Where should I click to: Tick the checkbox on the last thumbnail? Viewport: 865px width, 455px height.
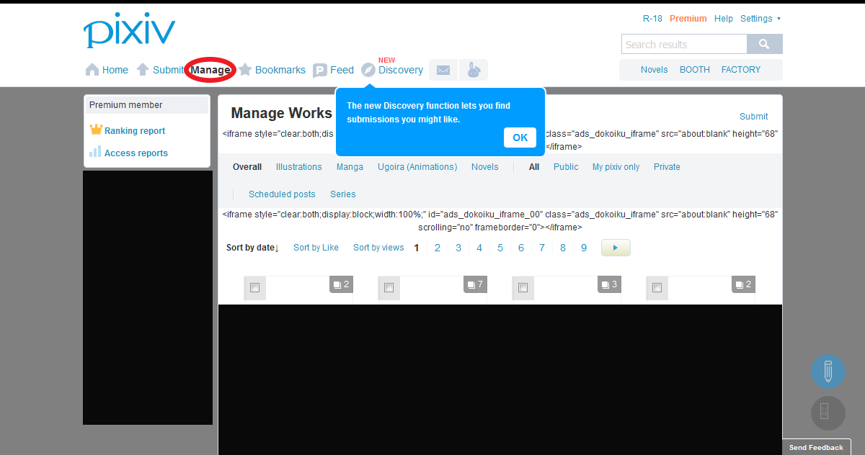pyautogui.click(x=657, y=288)
